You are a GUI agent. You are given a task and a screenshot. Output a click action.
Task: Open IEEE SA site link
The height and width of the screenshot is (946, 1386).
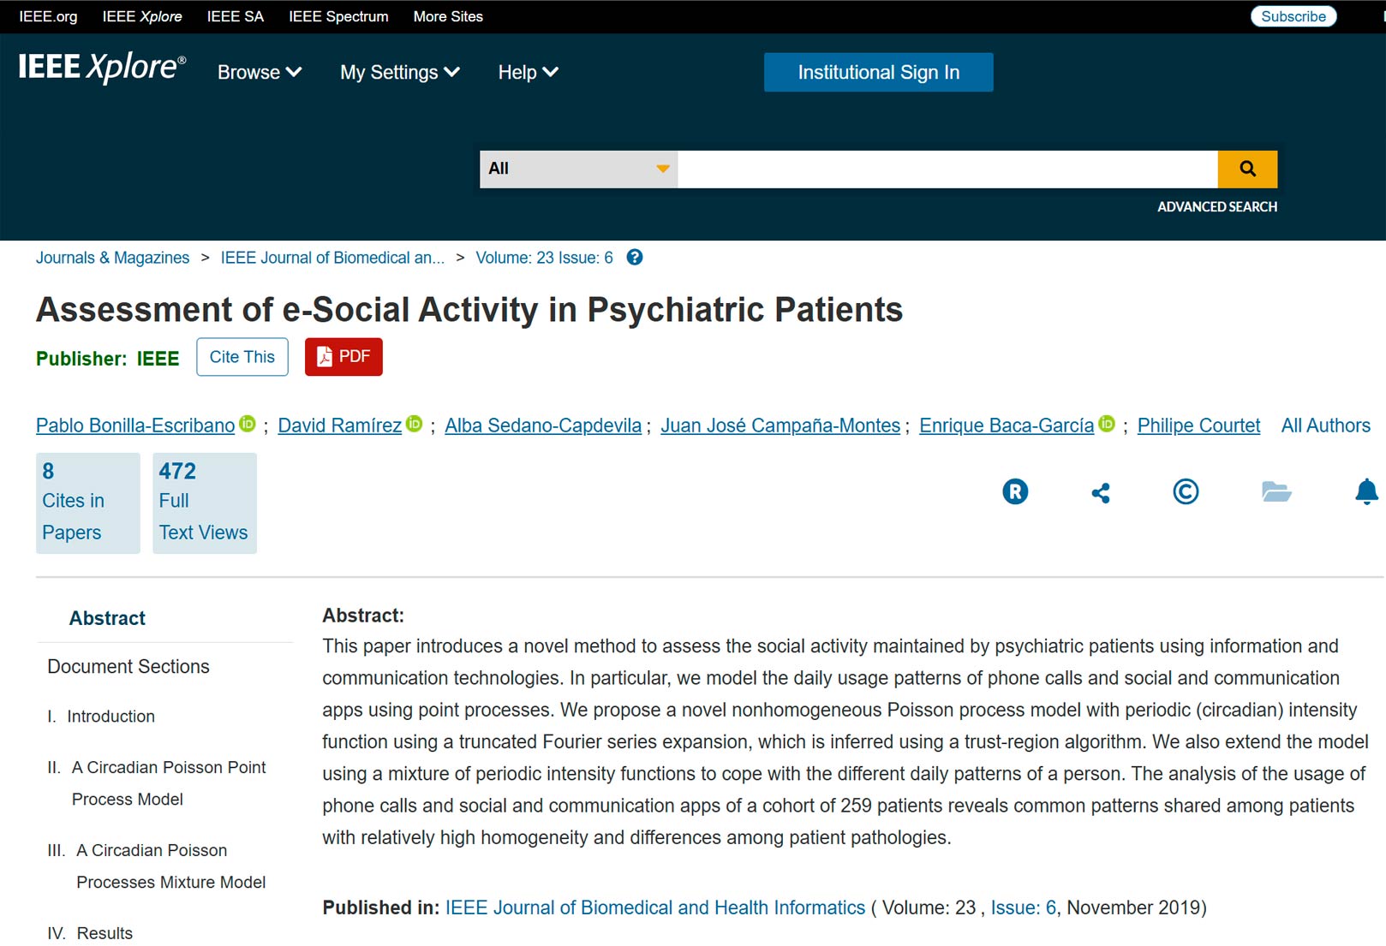coord(236,16)
